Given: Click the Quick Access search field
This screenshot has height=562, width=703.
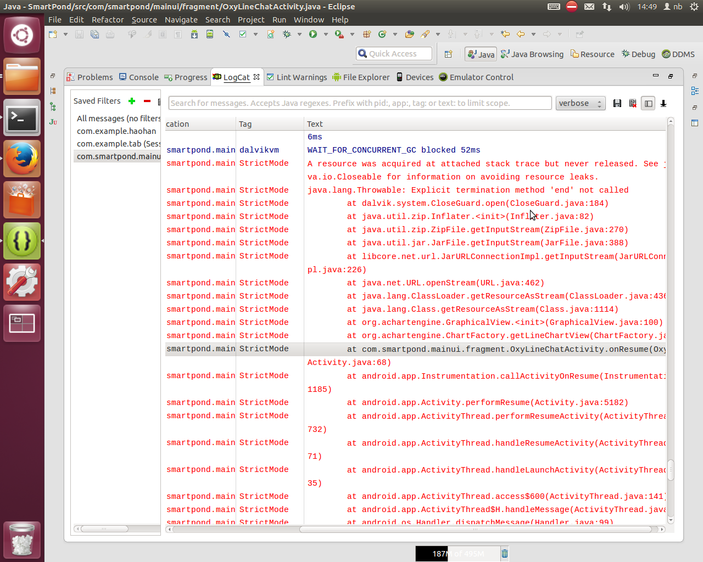Looking at the screenshot, I should click(394, 54).
